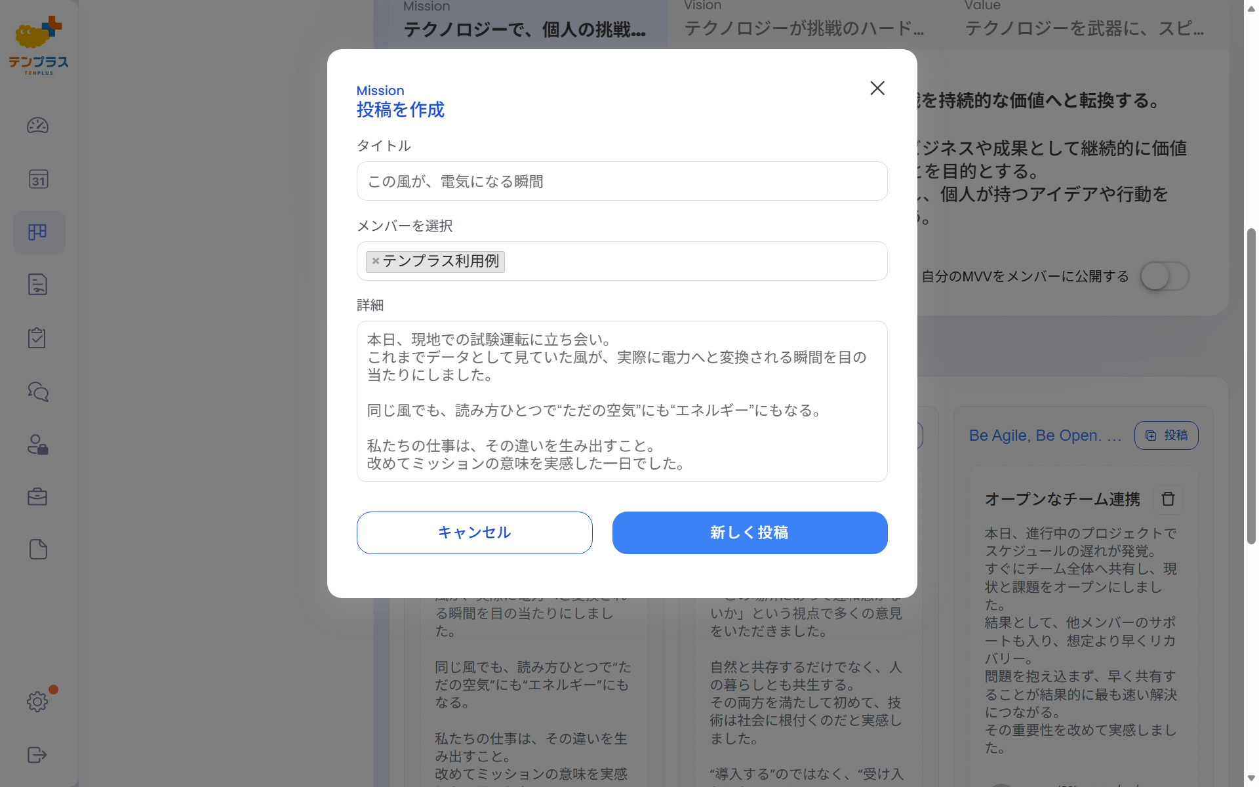
Task: Click the logout icon in sidebar
Action: pos(38,755)
